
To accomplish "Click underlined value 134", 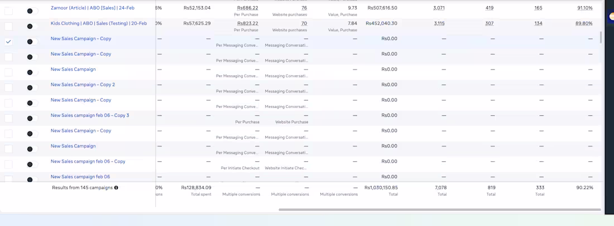I will 538,23.
